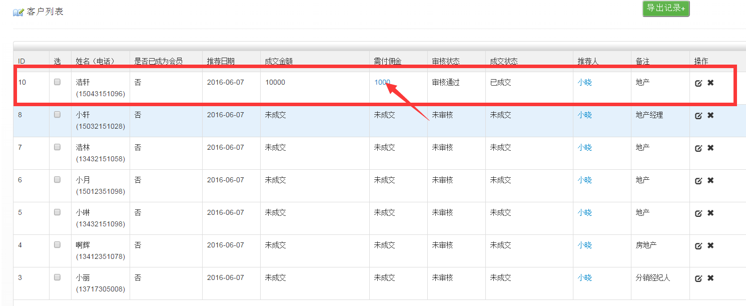Delete customer row ID 10
The image size is (746, 306).
[x=710, y=83]
